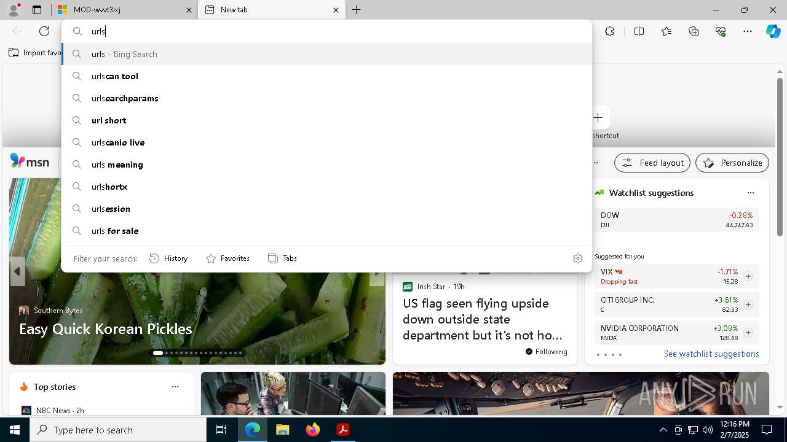Image resolution: width=787 pixels, height=442 pixels.
Task: Click the browser refresh icon
Action: (44, 31)
